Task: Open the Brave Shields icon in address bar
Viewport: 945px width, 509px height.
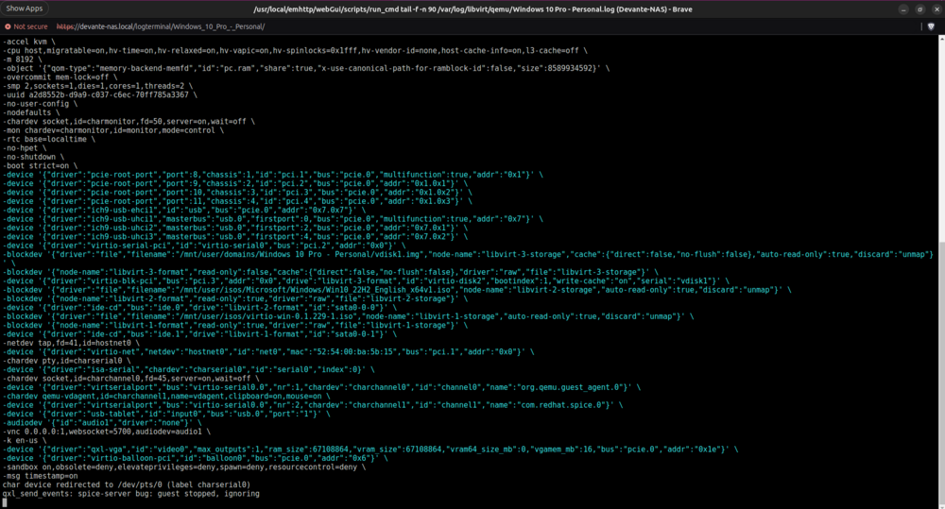Action: point(931,26)
